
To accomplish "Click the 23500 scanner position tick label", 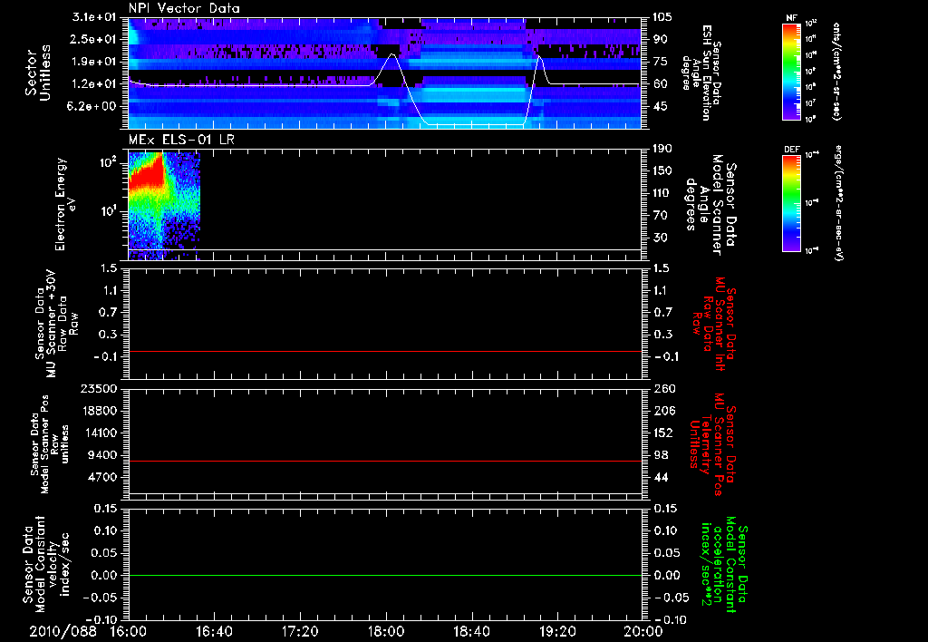I will pyautogui.click(x=100, y=388).
